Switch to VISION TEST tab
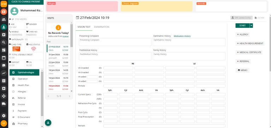The height and width of the screenshot is (128, 271). [84, 27]
